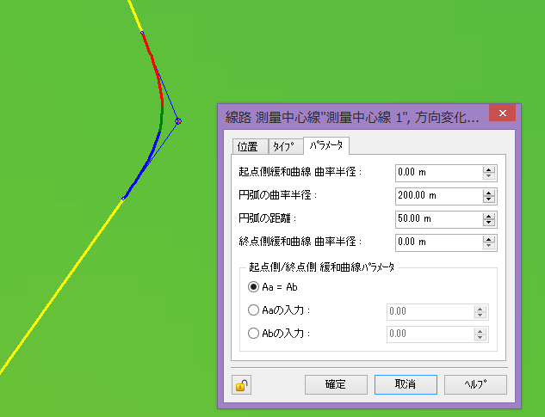Decrease the 終点側緩和曲線 曲率半径 value

489,246
